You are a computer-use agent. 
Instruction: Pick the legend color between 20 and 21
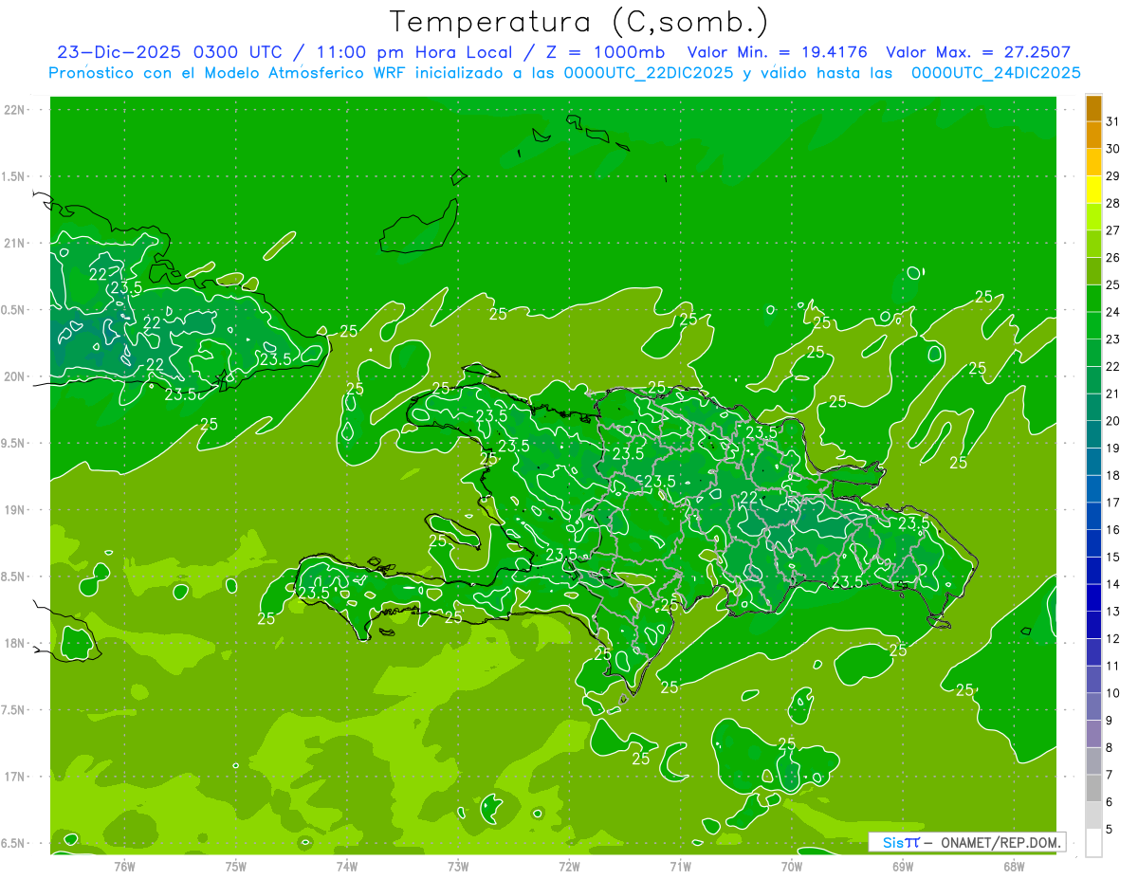click(x=1093, y=407)
